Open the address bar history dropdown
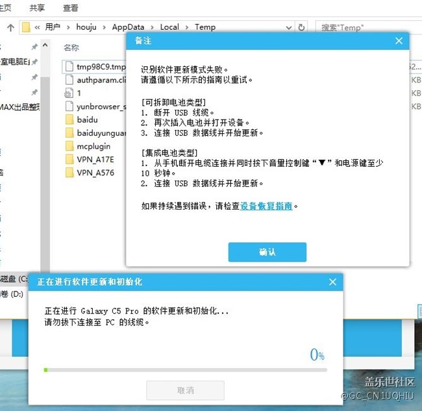Screen dimensions: 422x411 click(288, 27)
